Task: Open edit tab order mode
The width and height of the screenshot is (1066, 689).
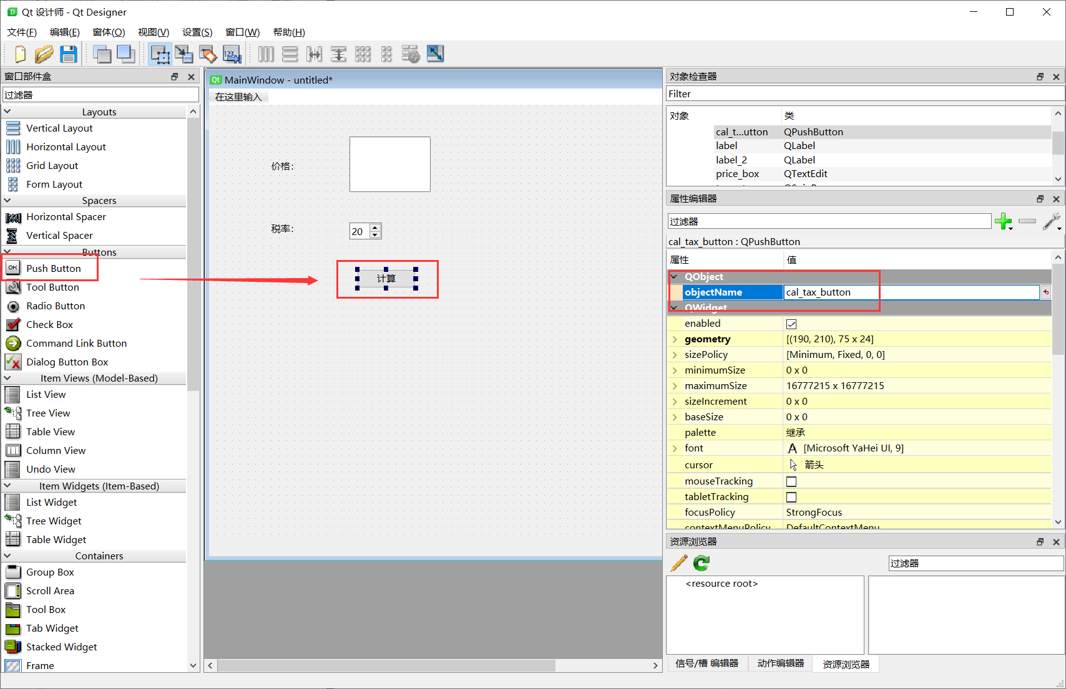Action: click(x=232, y=54)
